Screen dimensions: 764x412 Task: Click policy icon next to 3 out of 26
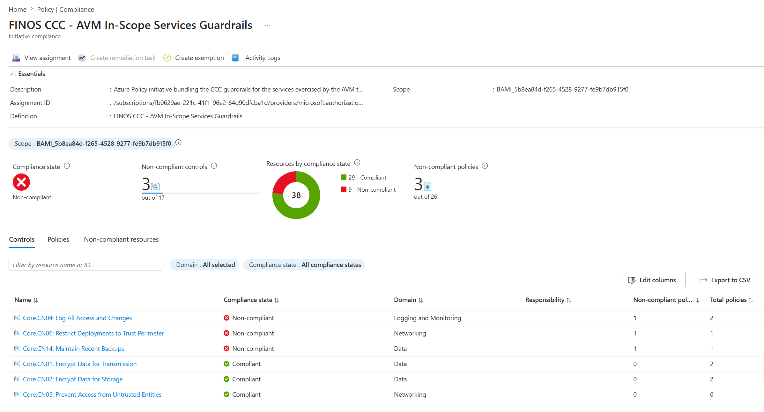coord(428,187)
